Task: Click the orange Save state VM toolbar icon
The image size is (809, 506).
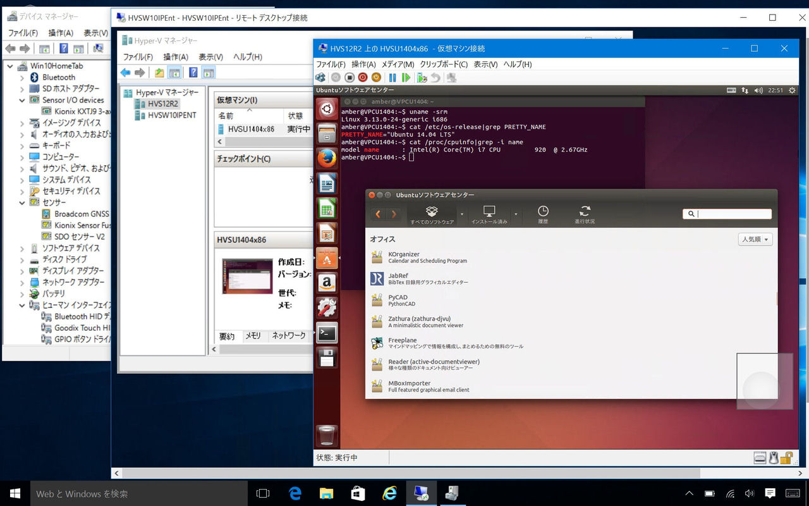Action: coord(376,77)
